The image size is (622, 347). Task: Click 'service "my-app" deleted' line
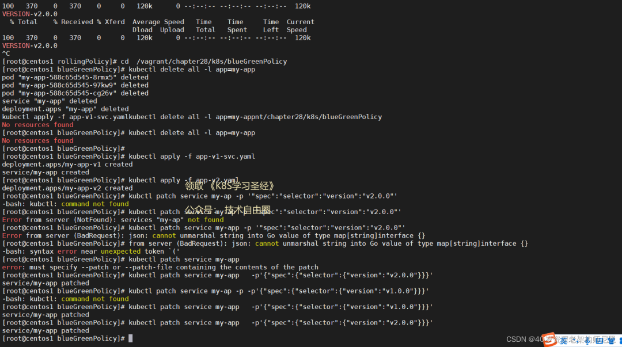pos(50,101)
